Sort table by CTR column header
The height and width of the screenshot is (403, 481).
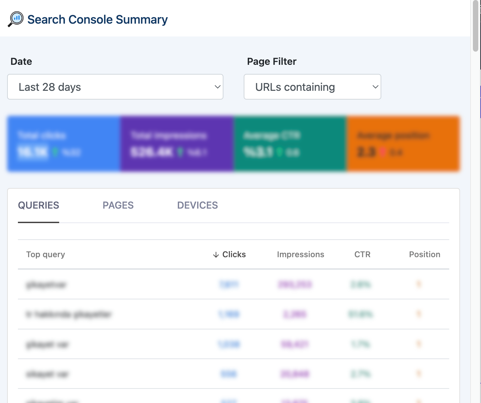[362, 254]
